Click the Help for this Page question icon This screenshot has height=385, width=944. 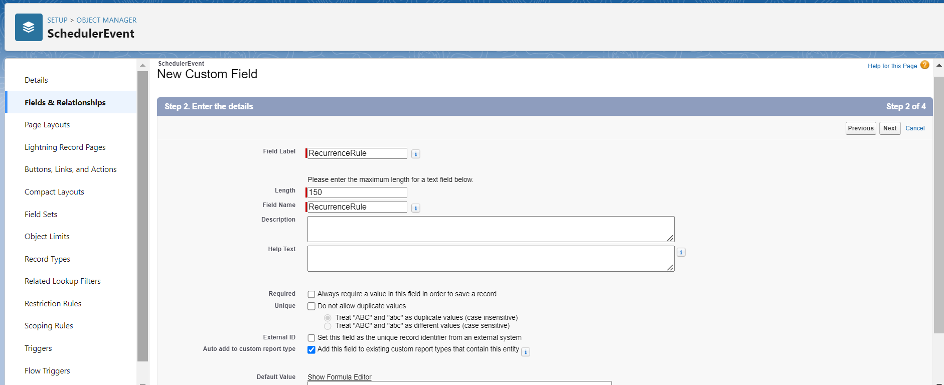tap(924, 65)
